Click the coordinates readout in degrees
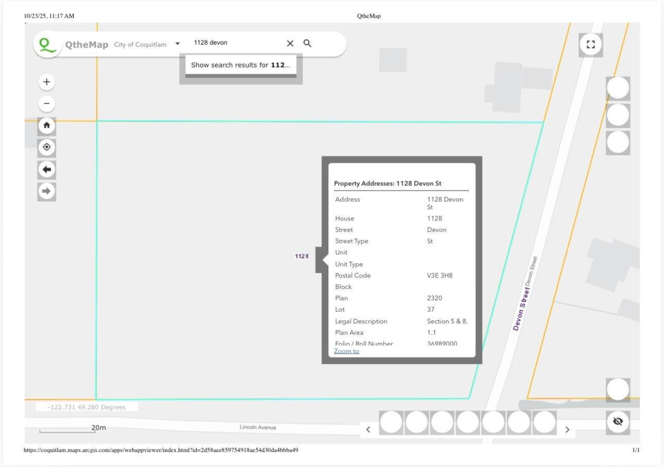Screen dimensions: 664x467 click(87, 407)
